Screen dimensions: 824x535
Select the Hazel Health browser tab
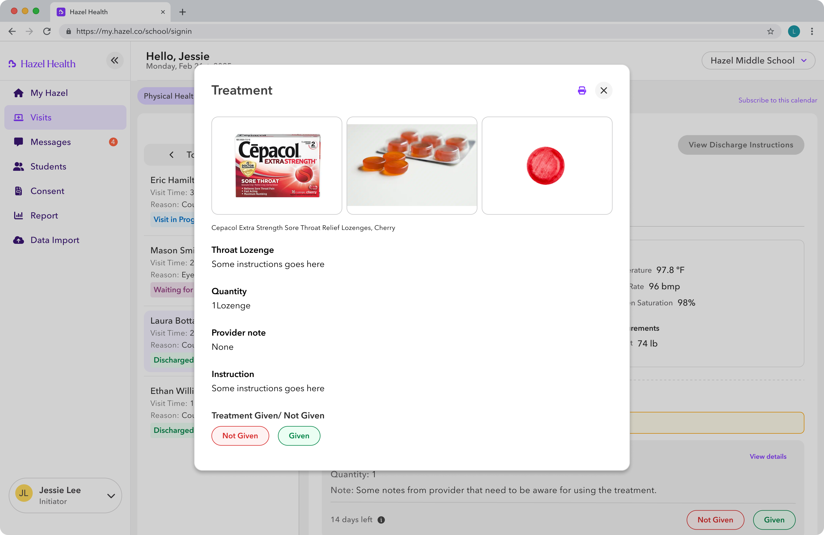(x=110, y=12)
